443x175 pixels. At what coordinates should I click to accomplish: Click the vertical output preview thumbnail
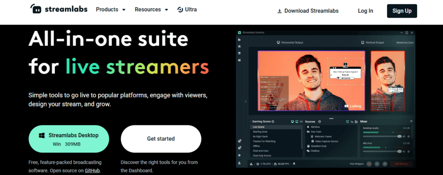pyautogui.click(x=388, y=81)
